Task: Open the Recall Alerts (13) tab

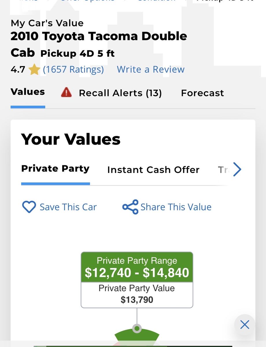Action: point(120,93)
